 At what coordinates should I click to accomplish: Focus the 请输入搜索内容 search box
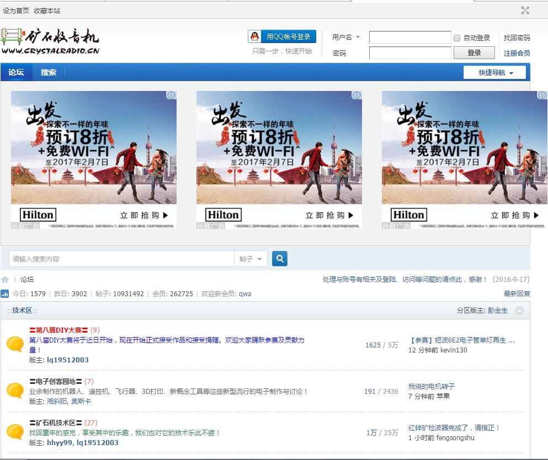click(121, 259)
